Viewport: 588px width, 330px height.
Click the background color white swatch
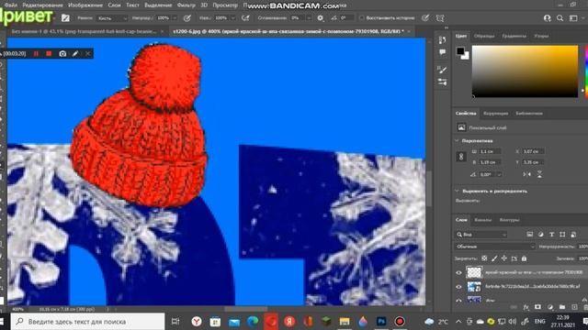click(466, 57)
